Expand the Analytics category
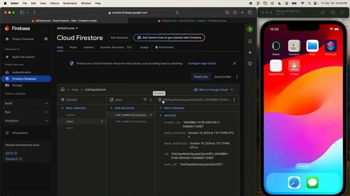This screenshot has width=350, height=196. [x=26, y=121]
